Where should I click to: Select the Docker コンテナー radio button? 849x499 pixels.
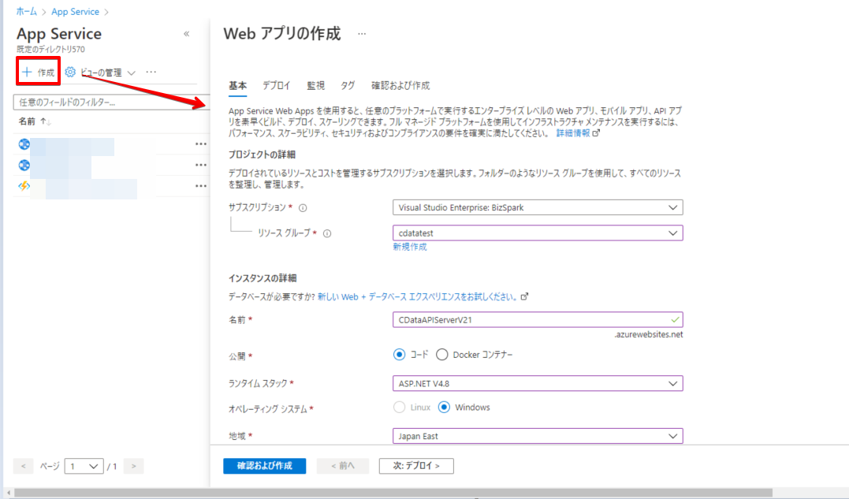click(441, 355)
